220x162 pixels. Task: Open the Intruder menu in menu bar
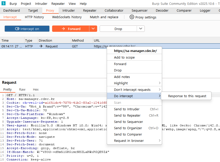pyautogui.click(x=41, y=4)
